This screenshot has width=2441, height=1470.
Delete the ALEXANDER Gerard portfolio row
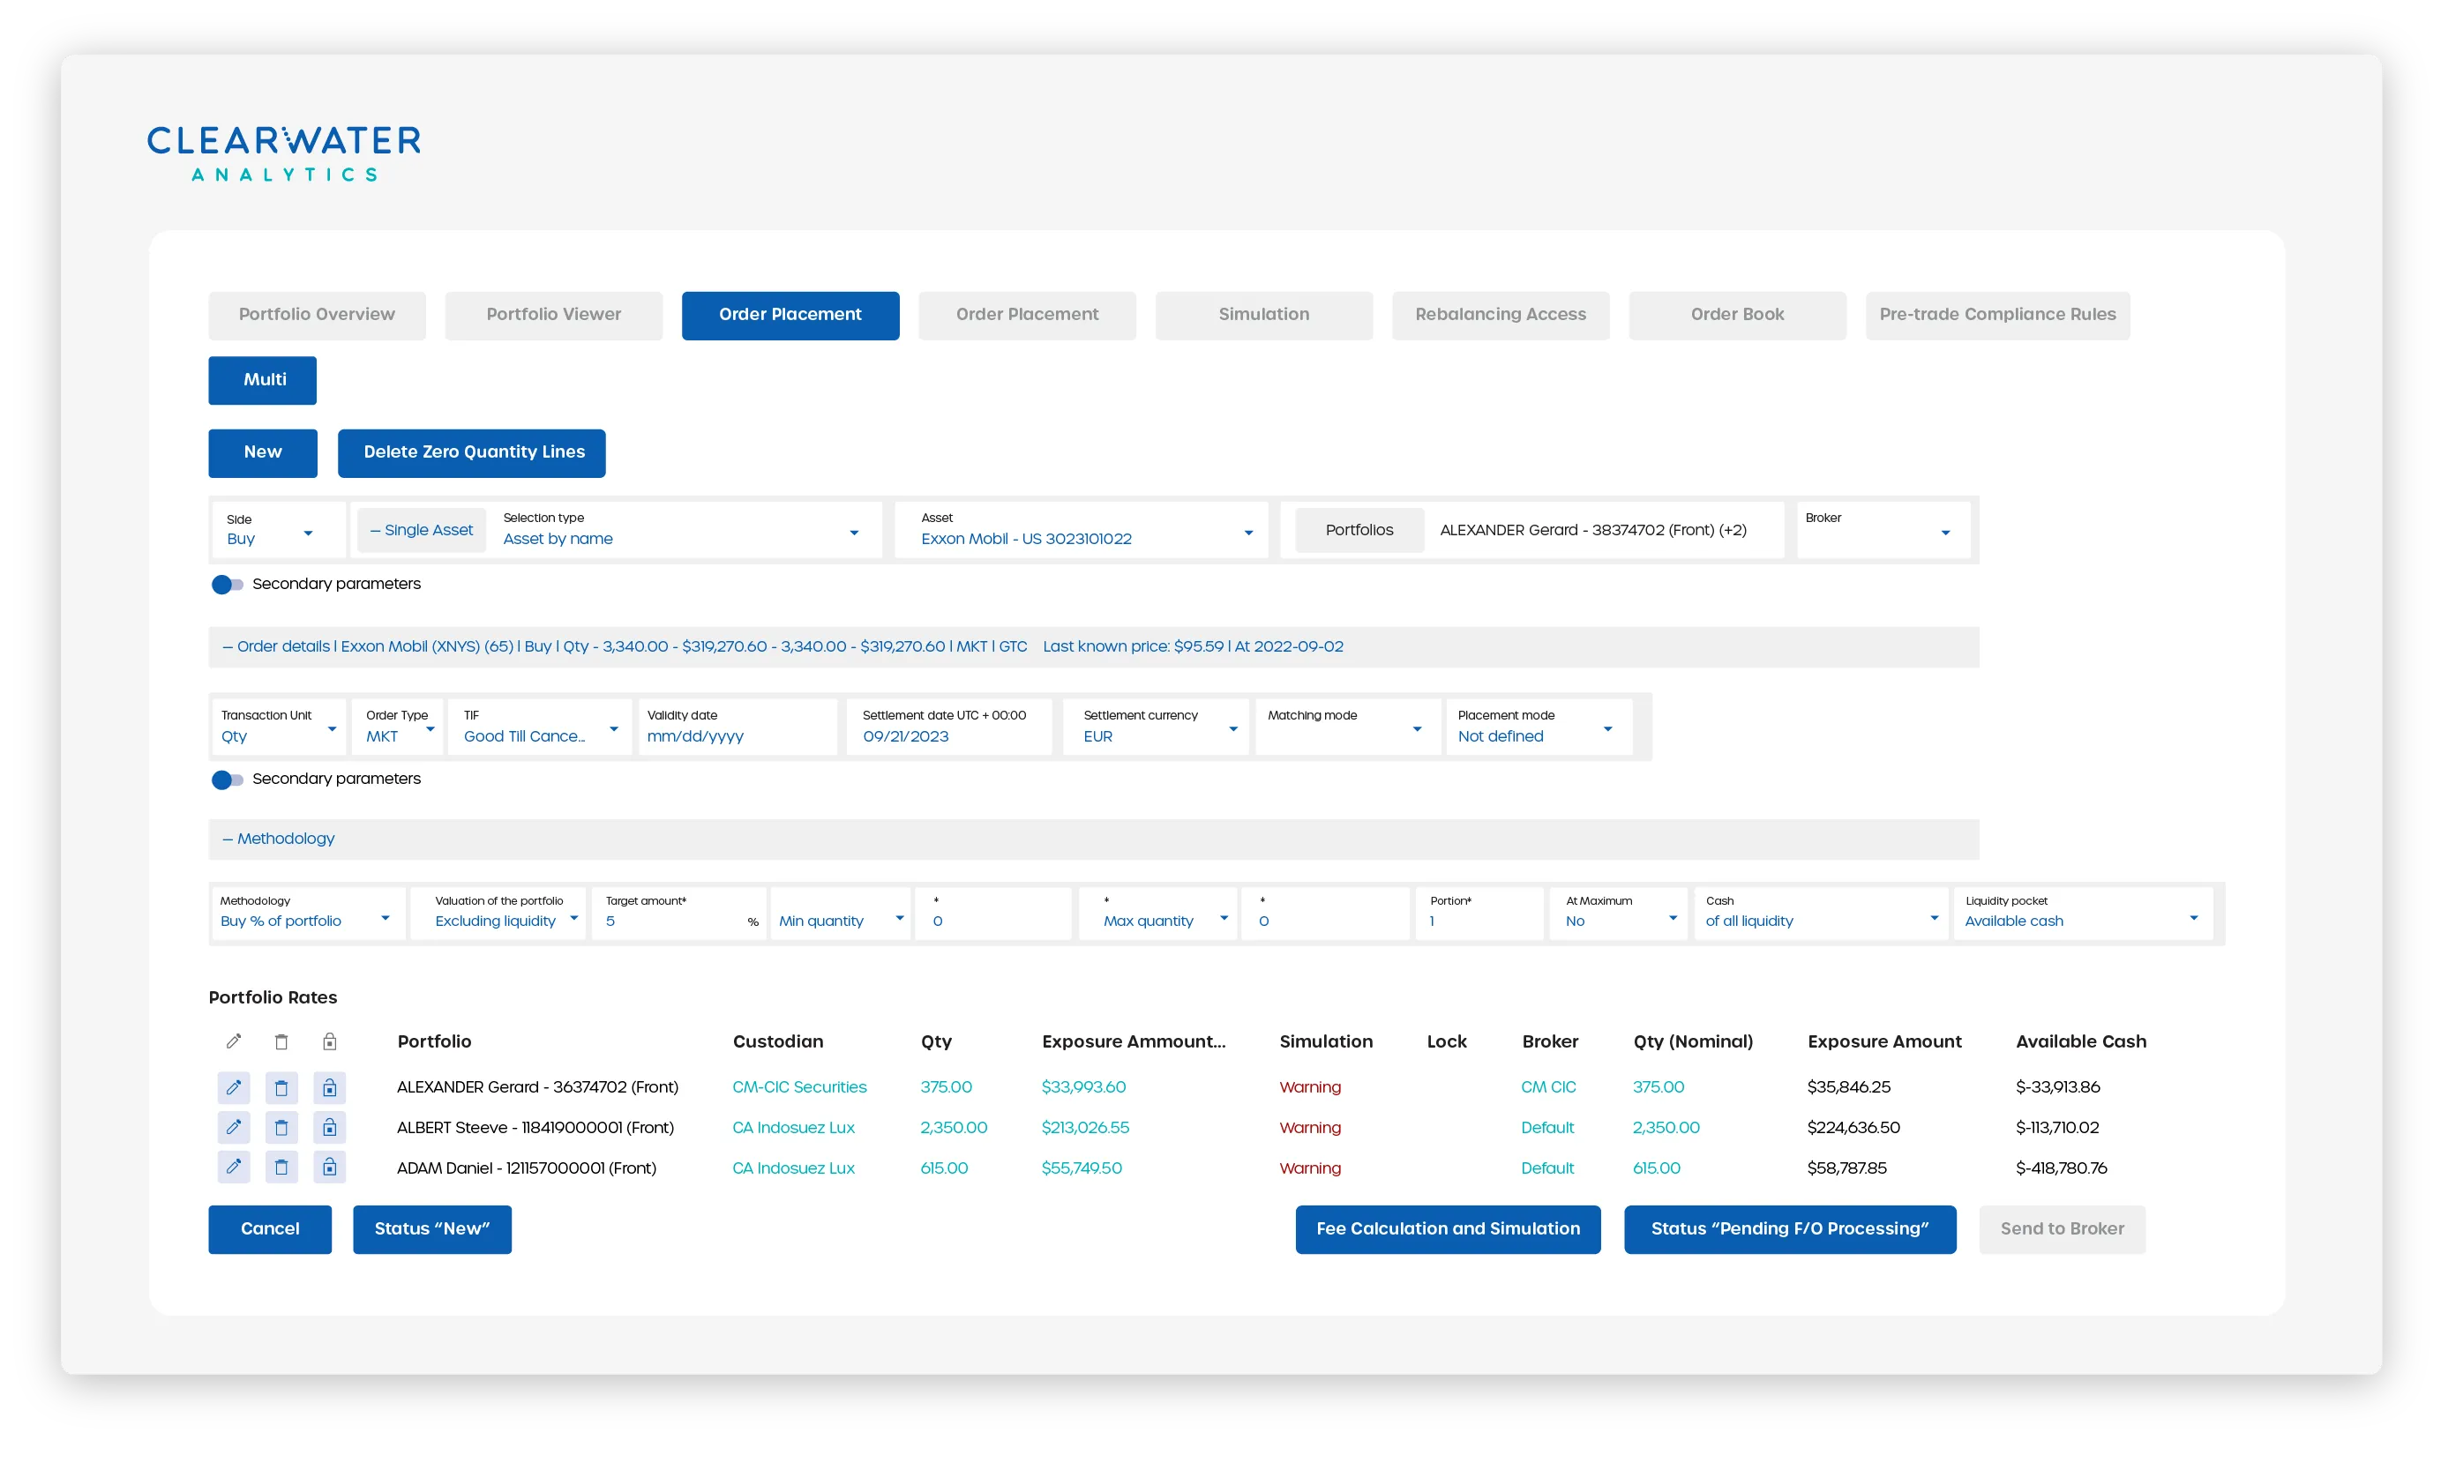click(281, 1087)
